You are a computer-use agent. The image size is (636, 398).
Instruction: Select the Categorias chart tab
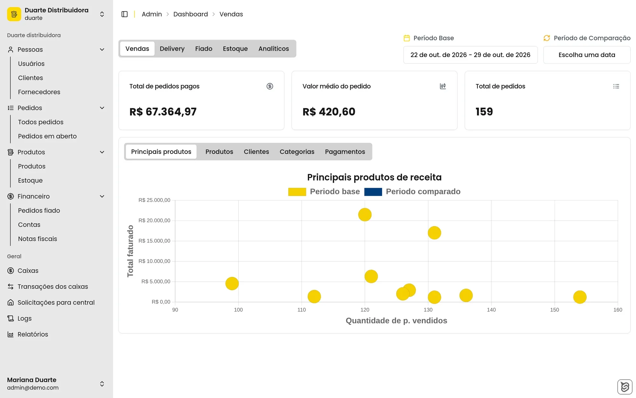click(x=297, y=152)
